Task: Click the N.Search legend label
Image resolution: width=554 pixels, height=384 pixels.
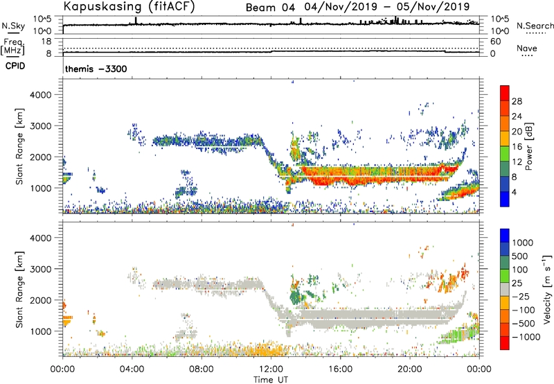Action: tap(535, 26)
